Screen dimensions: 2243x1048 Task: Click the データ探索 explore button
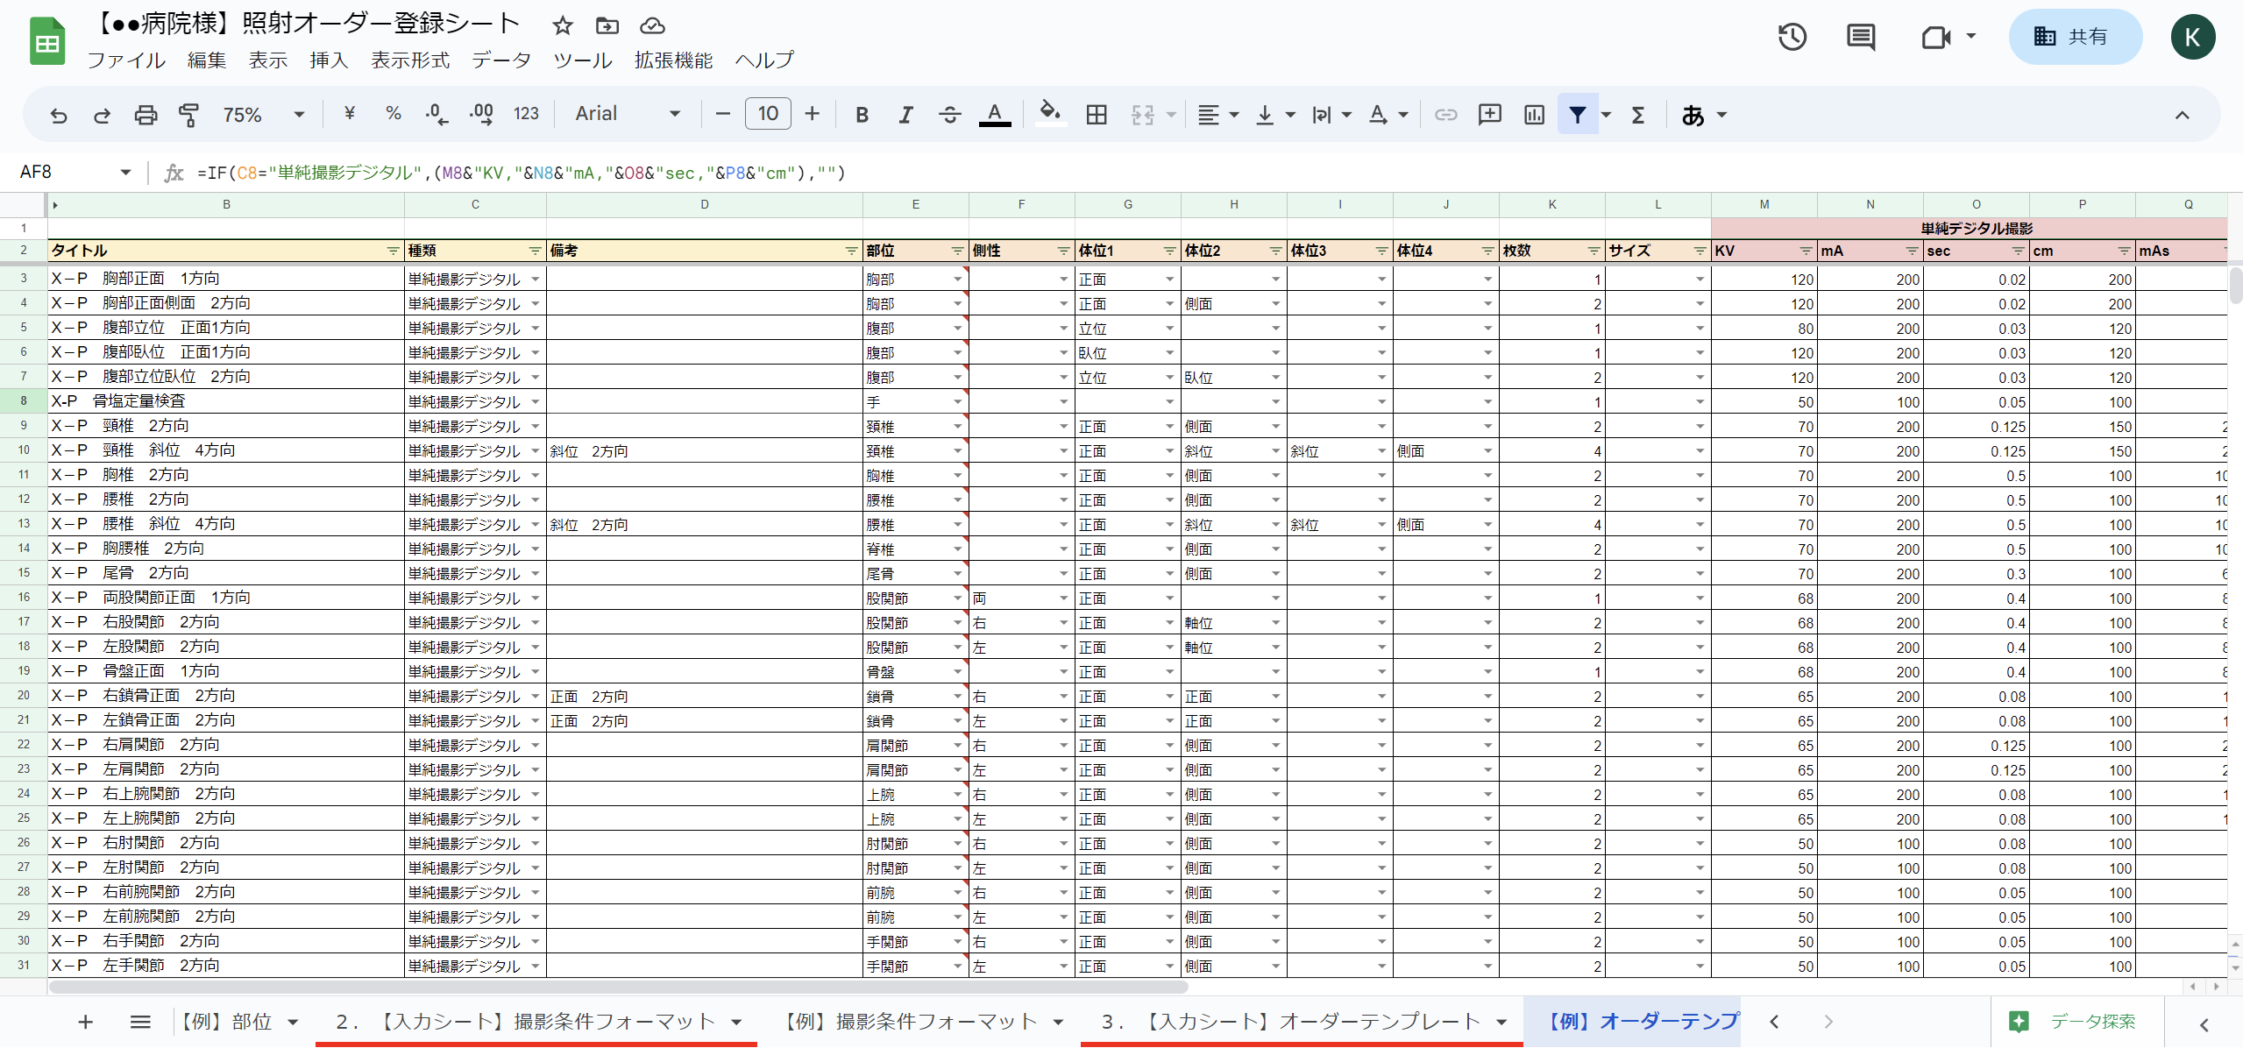coord(2076,1022)
